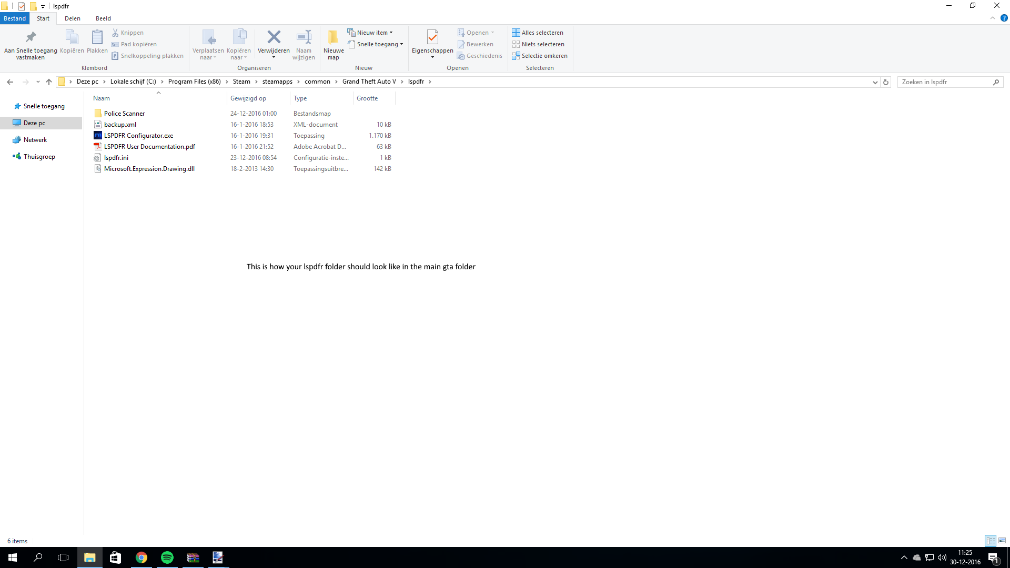Navigate to Grand Theft Auto V breadcrumb
The width and height of the screenshot is (1010, 568).
(x=369, y=82)
